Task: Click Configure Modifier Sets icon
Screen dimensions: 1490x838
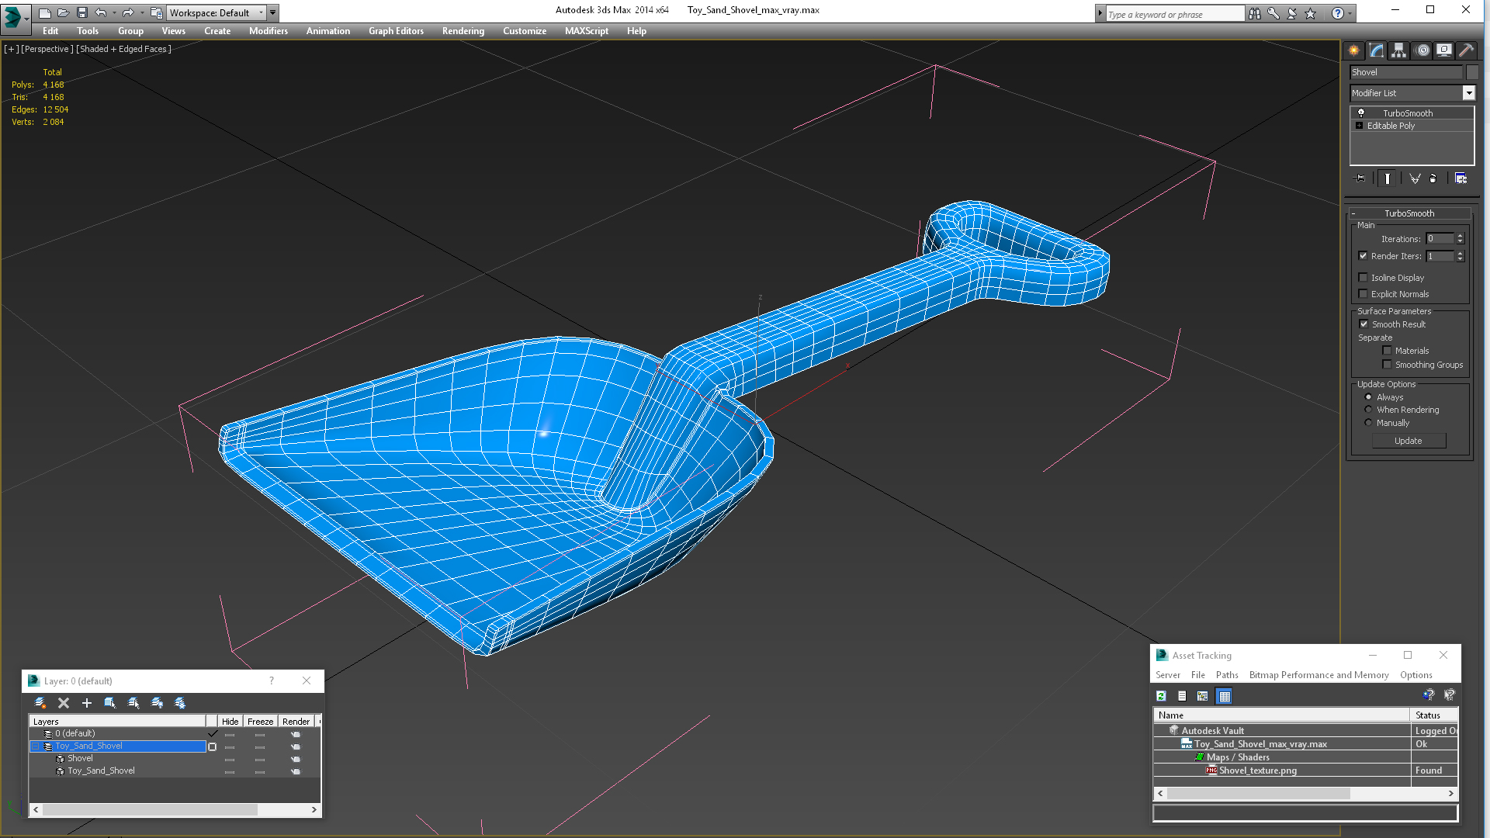Action: pos(1461,178)
